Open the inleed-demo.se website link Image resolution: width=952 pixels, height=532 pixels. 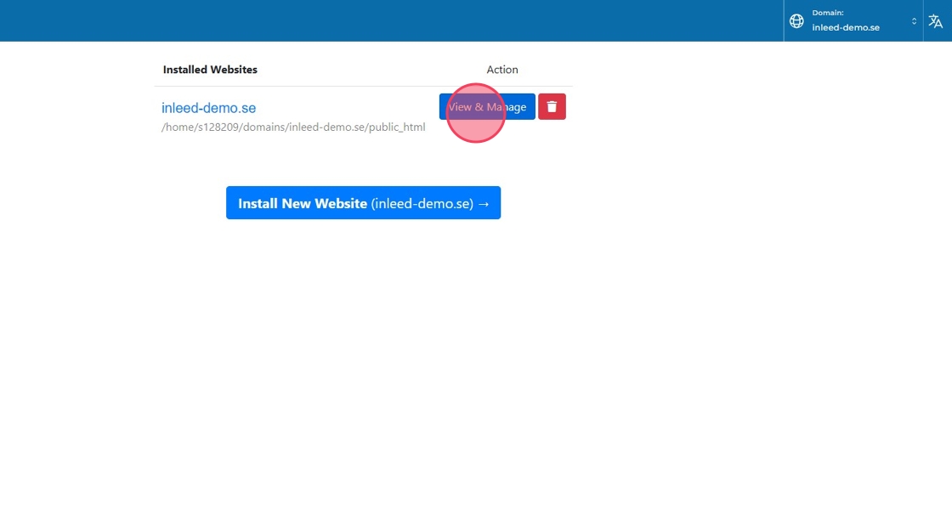click(x=208, y=108)
